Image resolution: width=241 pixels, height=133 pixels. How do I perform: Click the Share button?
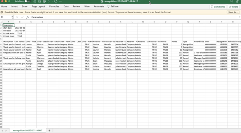(233, 7)
